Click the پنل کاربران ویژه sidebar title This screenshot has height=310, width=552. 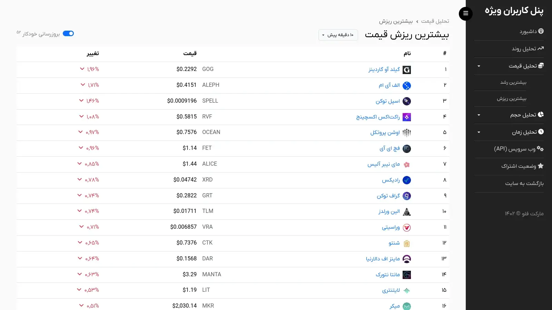coord(514,11)
